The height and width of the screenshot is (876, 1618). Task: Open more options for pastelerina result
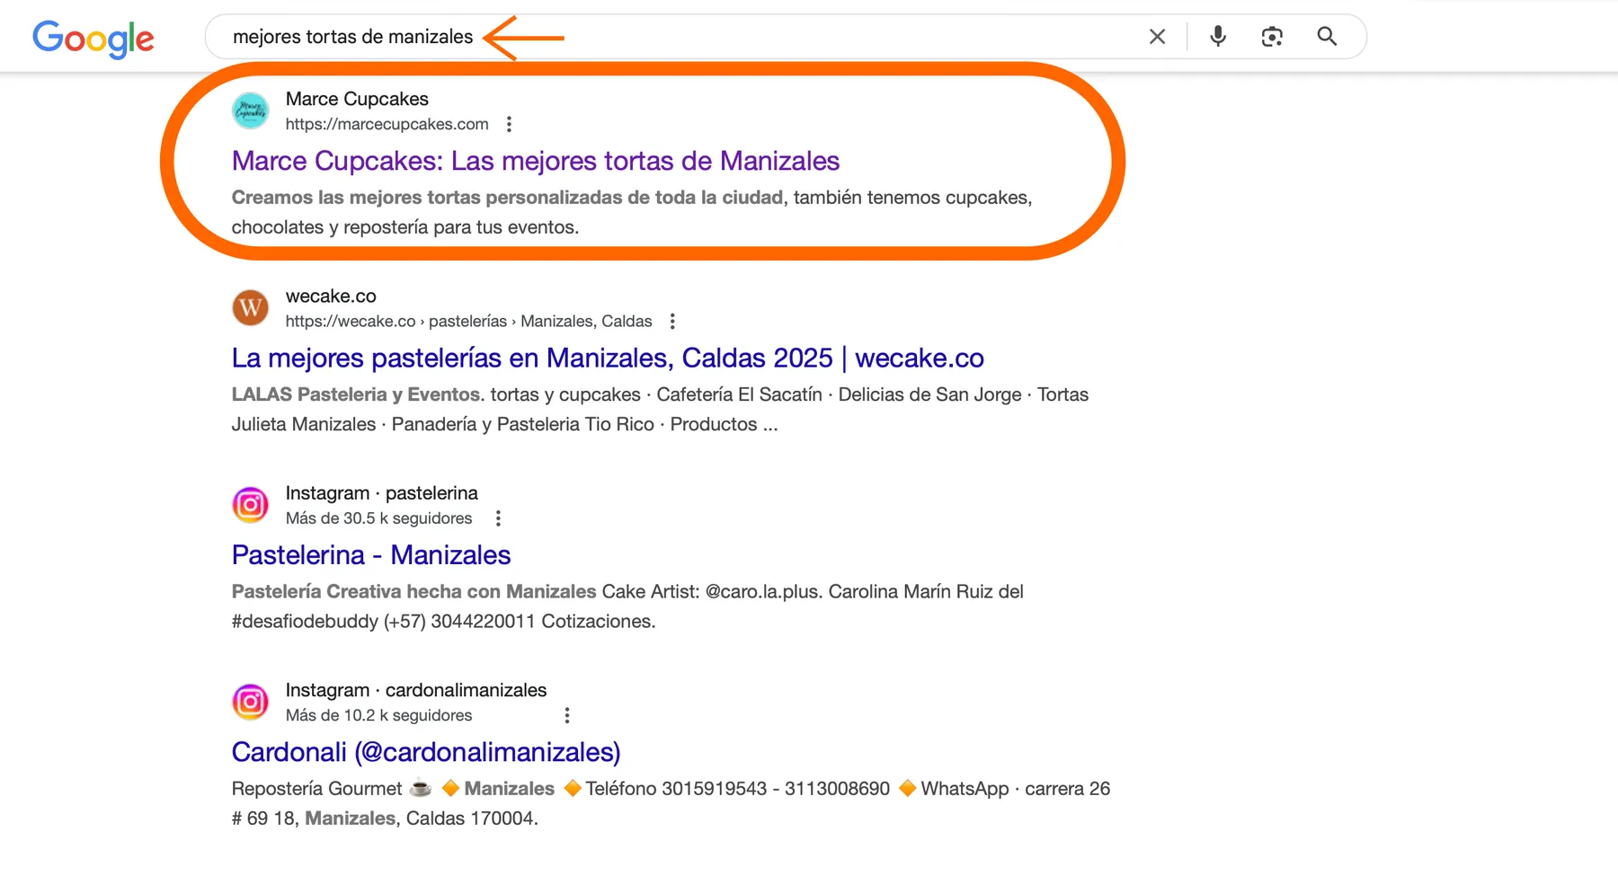(x=498, y=518)
